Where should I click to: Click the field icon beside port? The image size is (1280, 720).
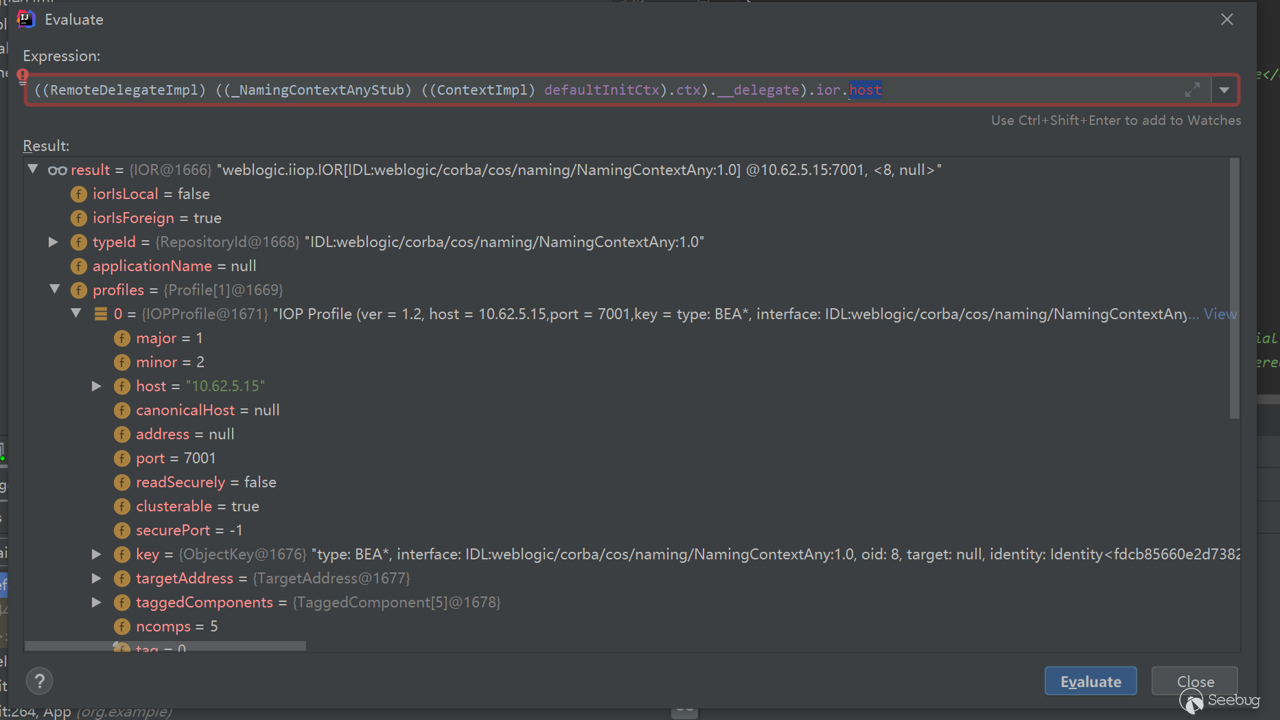point(122,458)
